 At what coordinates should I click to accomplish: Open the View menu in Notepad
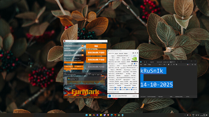click(149, 65)
